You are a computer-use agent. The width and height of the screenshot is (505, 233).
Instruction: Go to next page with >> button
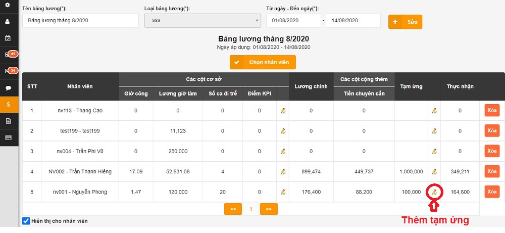(269, 209)
